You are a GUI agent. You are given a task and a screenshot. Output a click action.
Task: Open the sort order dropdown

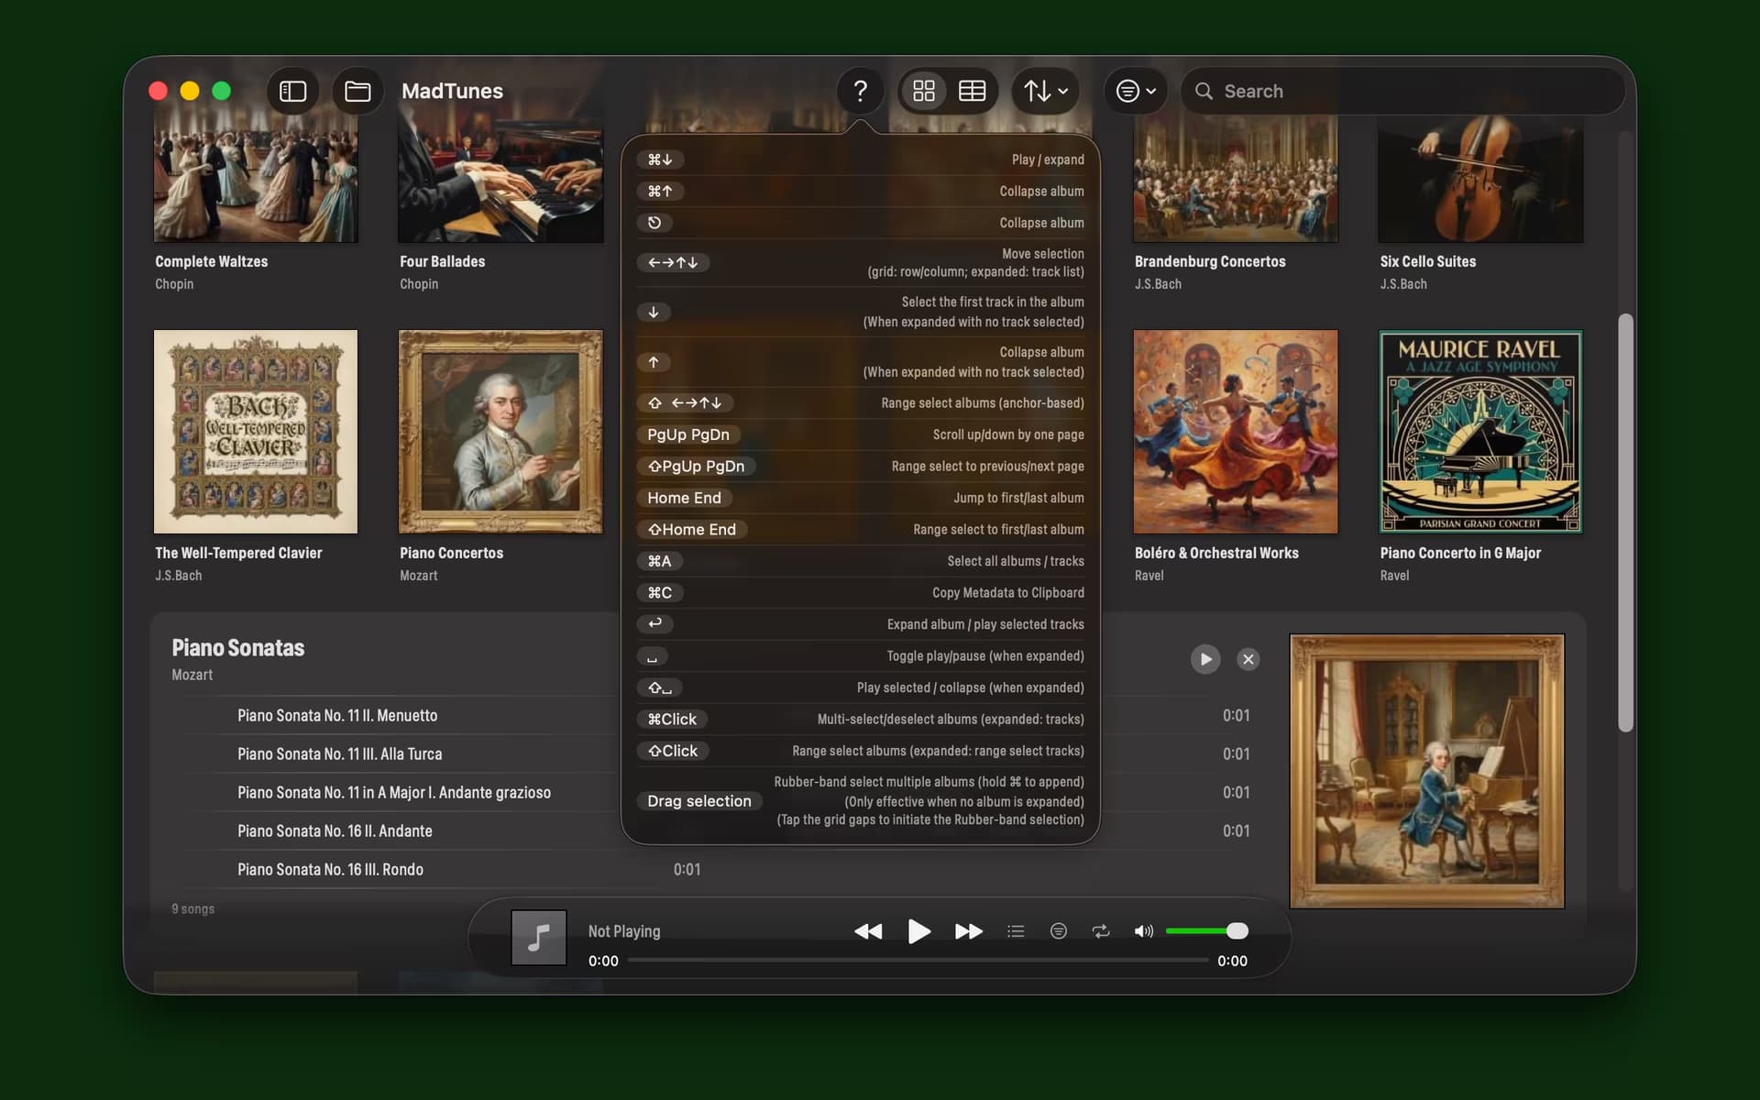pos(1046,91)
